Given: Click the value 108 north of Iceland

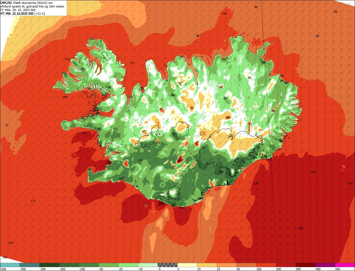Looking at the screenshot, I should pyautogui.click(x=224, y=14).
